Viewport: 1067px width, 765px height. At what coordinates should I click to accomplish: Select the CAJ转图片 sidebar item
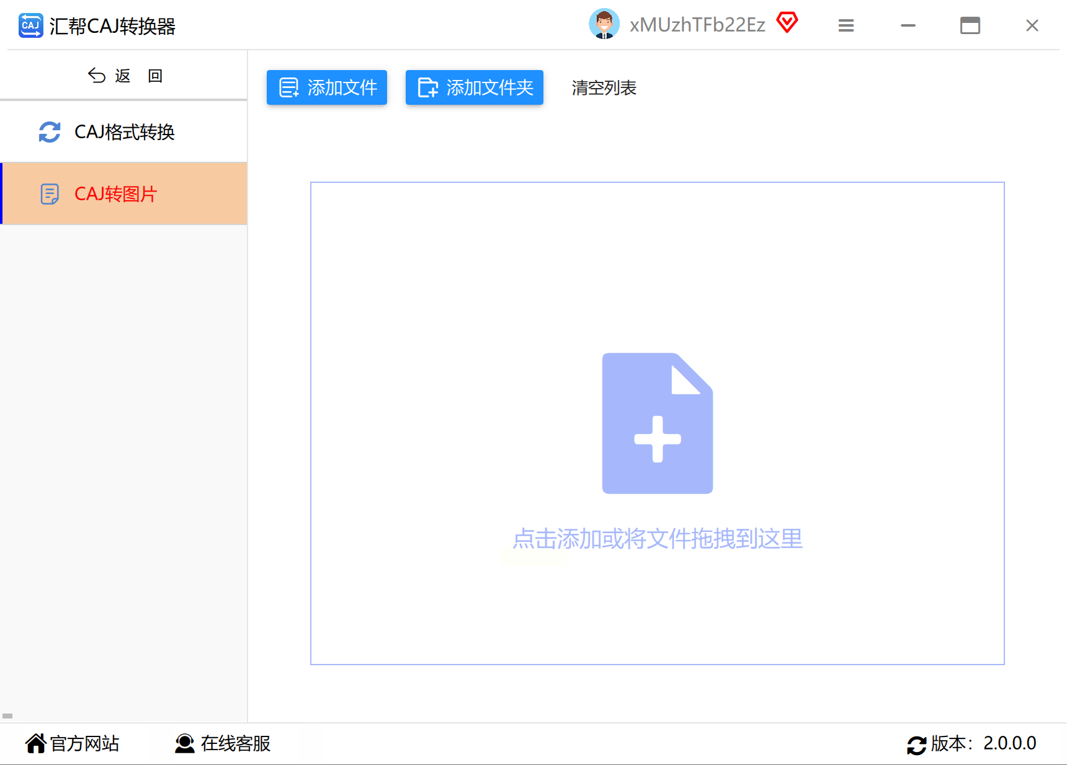coord(124,194)
